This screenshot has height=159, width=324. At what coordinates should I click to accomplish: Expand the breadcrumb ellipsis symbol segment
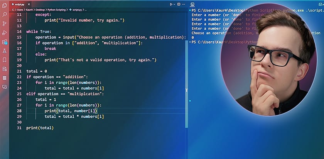click(x=86, y=10)
